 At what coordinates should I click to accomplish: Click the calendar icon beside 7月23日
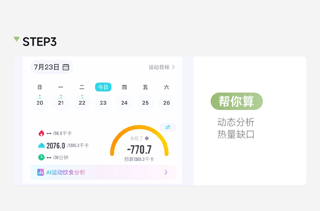point(66,67)
